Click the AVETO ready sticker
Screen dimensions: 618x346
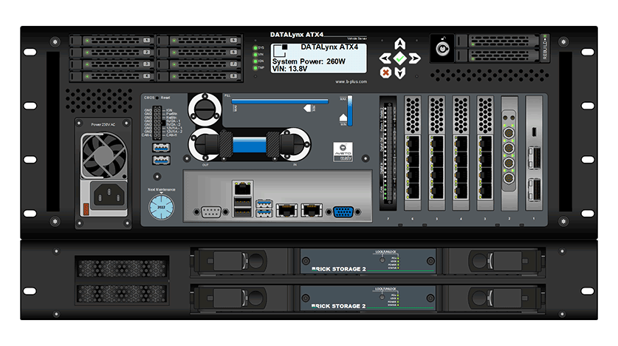(x=343, y=152)
